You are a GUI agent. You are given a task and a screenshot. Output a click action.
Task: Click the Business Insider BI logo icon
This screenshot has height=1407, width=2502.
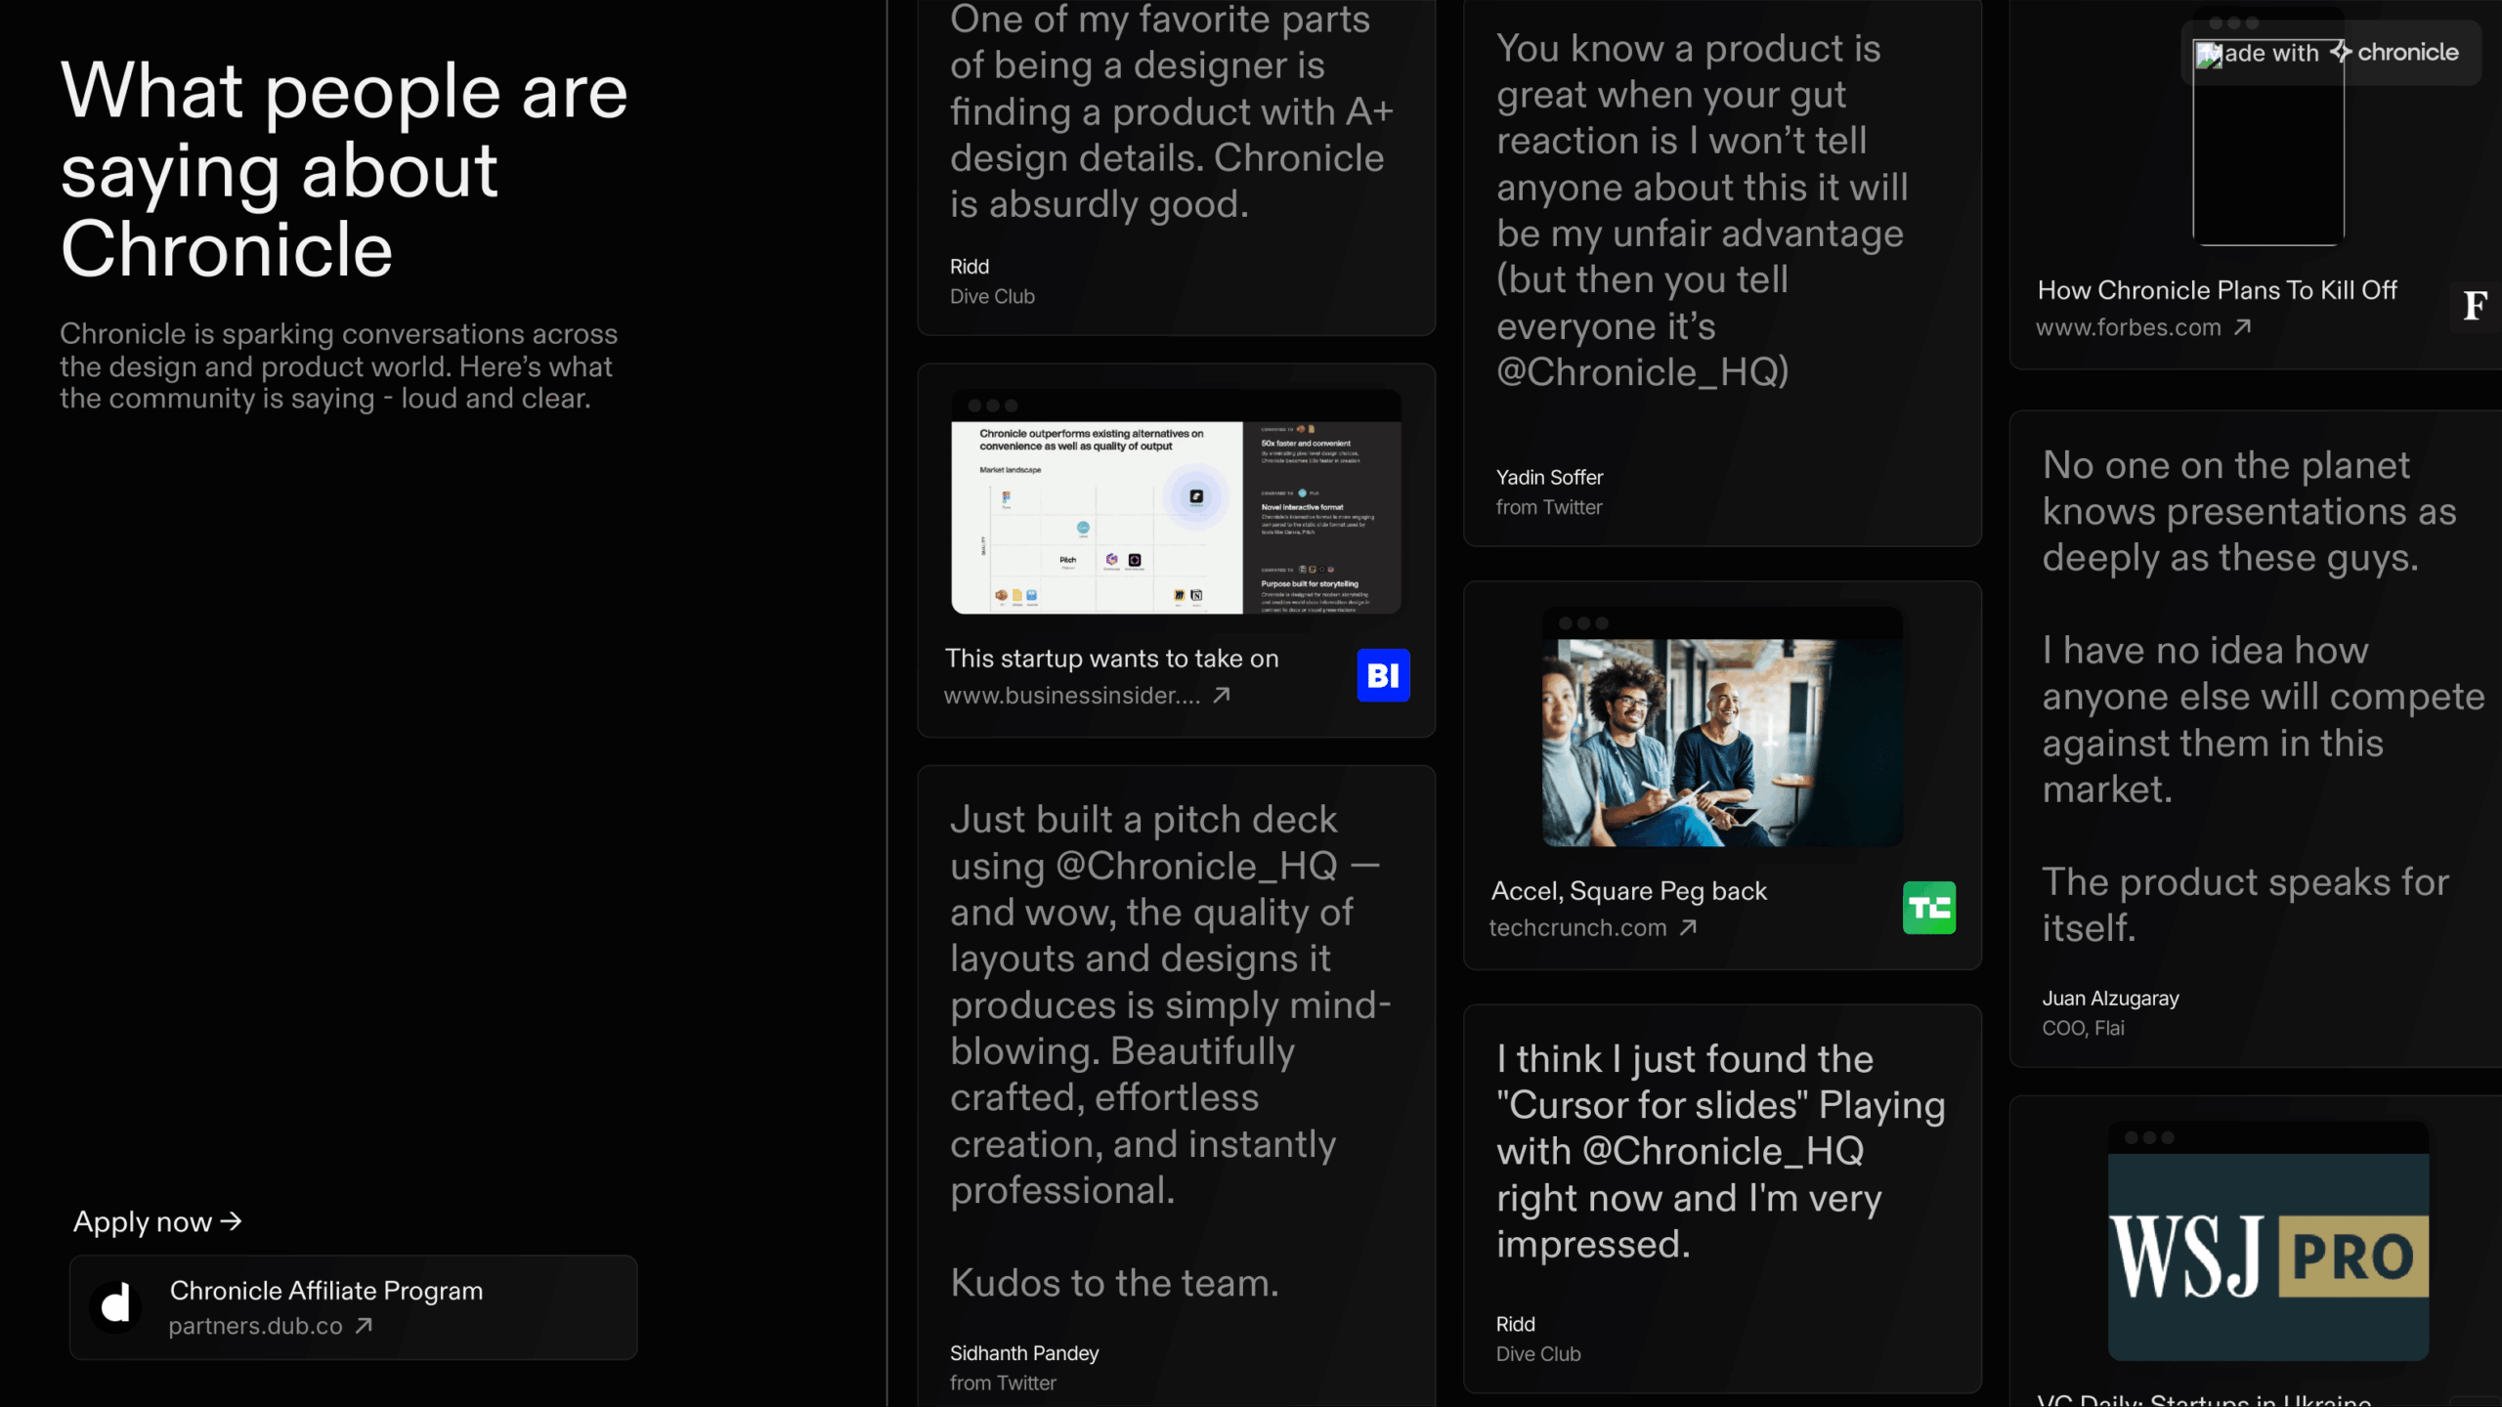click(x=1383, y=675)
